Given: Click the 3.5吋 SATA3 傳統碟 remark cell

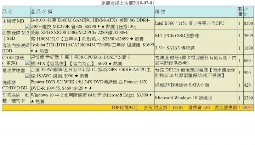Looking at the screenshot, I should (196, 48).
